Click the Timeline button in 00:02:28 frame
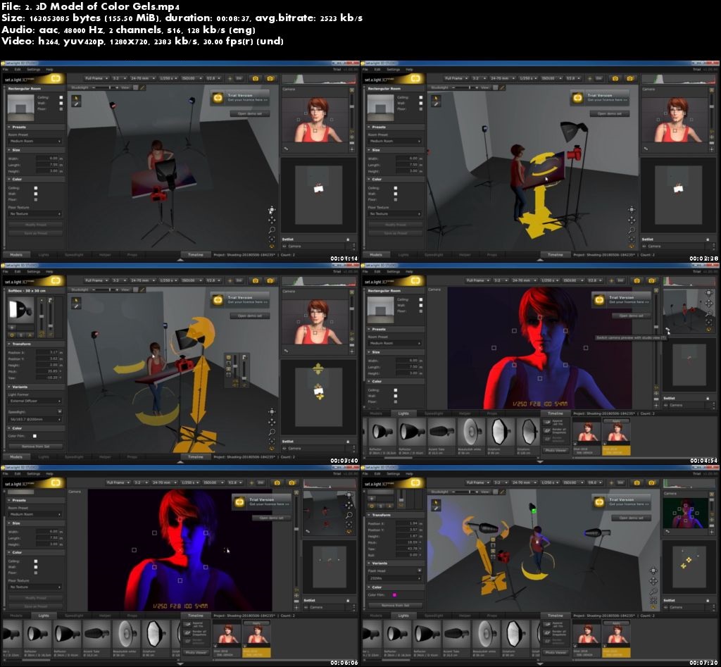The height and width of the screenshot is (667, 721). 555,255
